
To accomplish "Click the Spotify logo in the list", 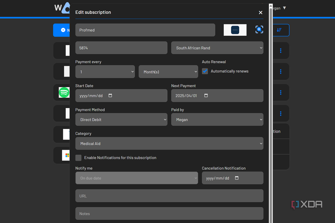I will point(64,92).
